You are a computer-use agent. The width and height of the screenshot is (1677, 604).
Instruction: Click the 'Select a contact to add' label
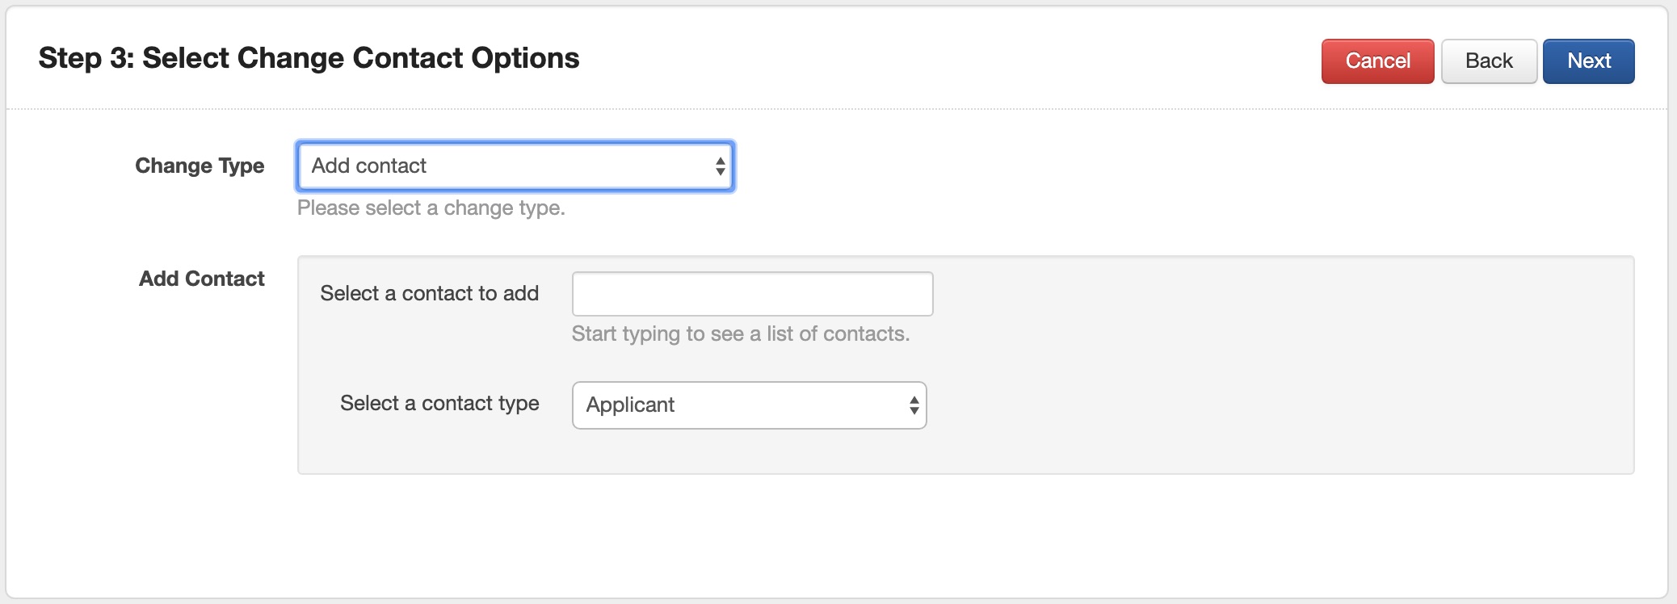pyautogui.click(x=429, y=293)
